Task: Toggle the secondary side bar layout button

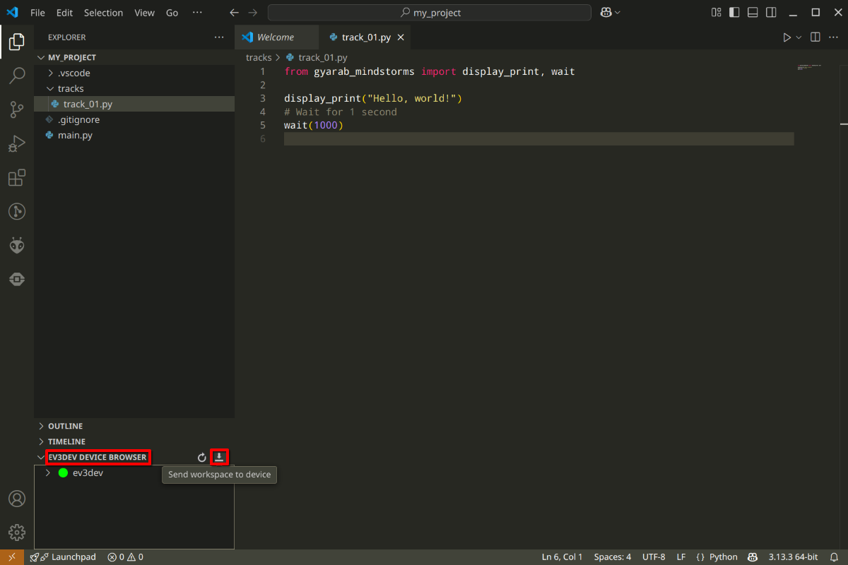Action: point(771,13)
